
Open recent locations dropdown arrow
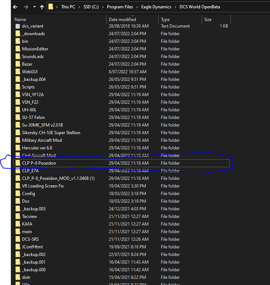34,7
